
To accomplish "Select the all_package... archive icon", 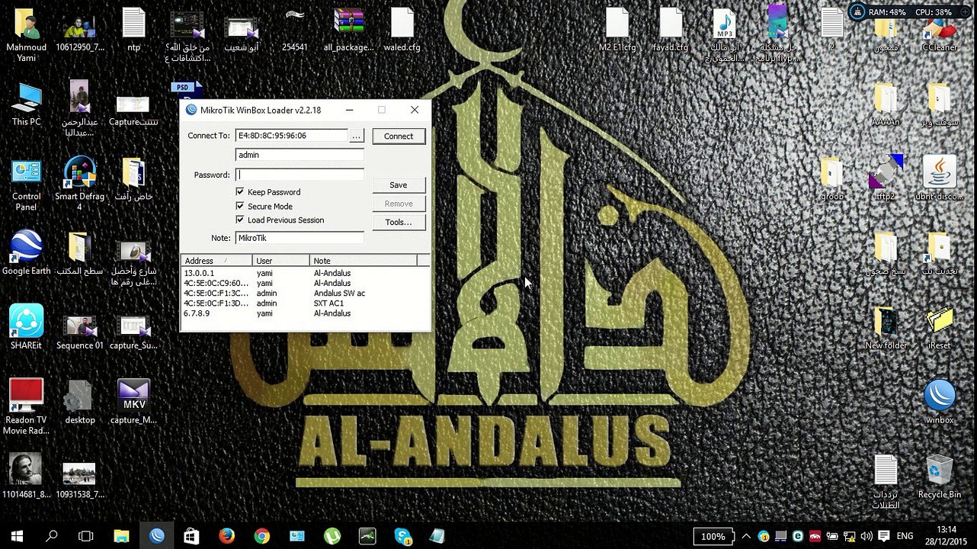I will (348, 30).
